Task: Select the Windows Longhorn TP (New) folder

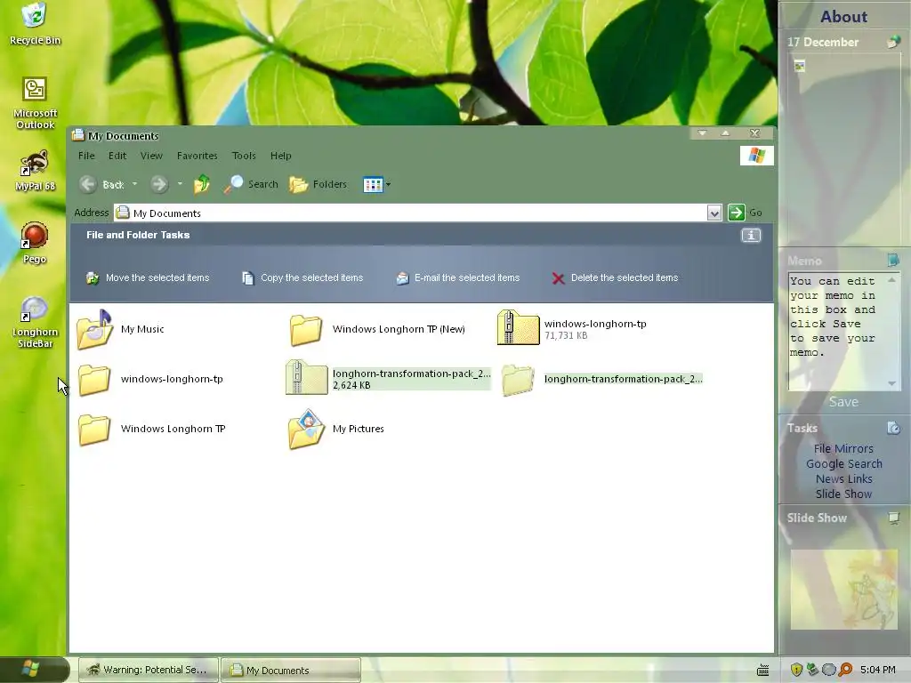Action: pos(376,329)
